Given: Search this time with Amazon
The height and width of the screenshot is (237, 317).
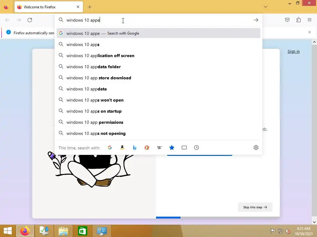Looking at the screenshot, I should (x=122, y=148).
